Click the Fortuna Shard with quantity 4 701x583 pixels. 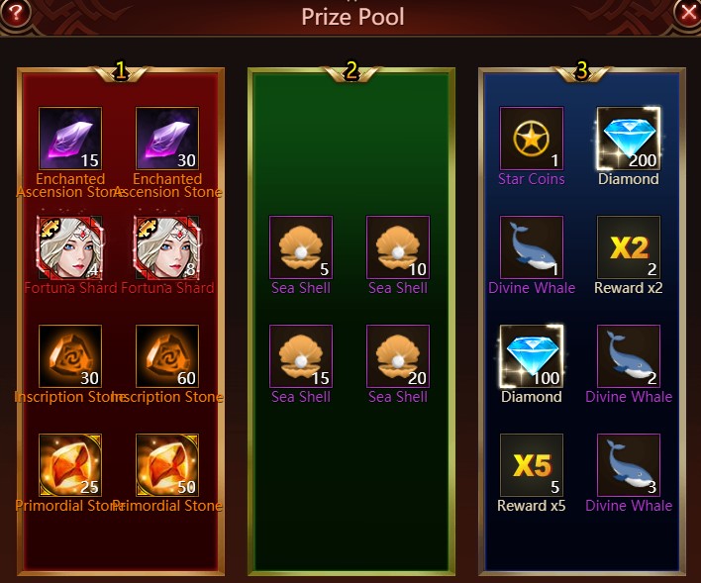(70, 247)
